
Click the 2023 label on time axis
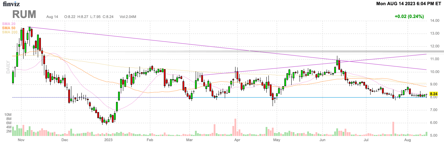point(108,140)
